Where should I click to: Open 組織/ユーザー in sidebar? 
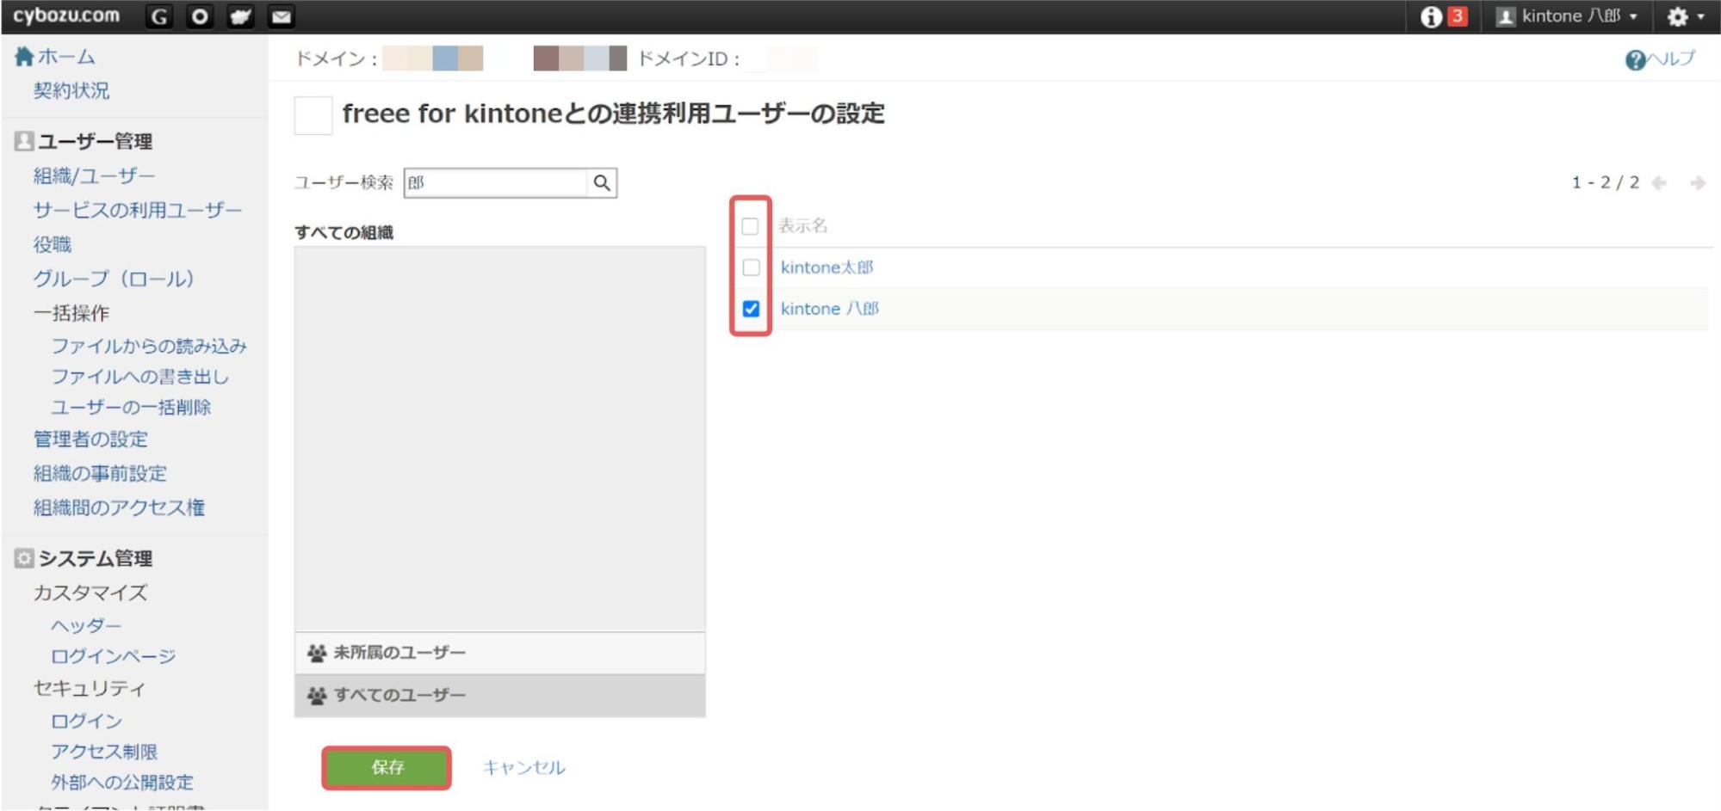click(x=94, y=175)
